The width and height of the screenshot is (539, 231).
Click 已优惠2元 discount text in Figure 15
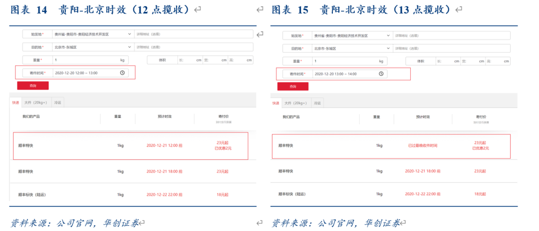pos(481,148)
